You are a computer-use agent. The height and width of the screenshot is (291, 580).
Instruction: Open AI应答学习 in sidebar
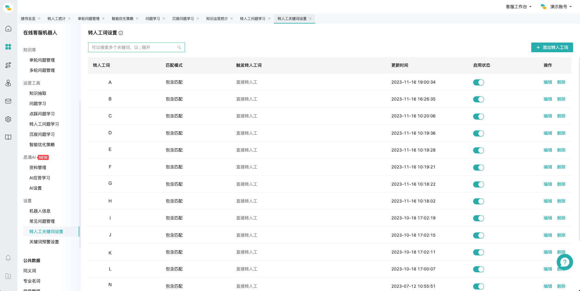pyautogui.click(x=40, y=178)
